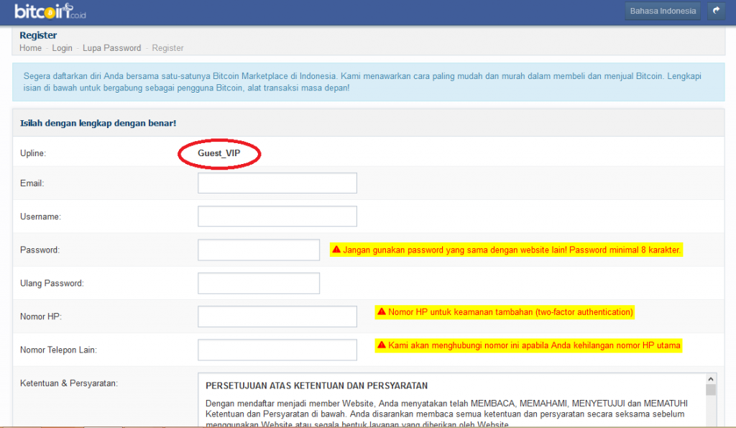Click warning icon next to two-factor notice

click(x=382, y=312)
